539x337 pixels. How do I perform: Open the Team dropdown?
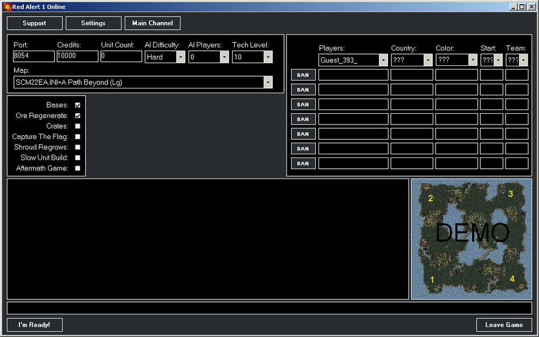coord(523,60)
